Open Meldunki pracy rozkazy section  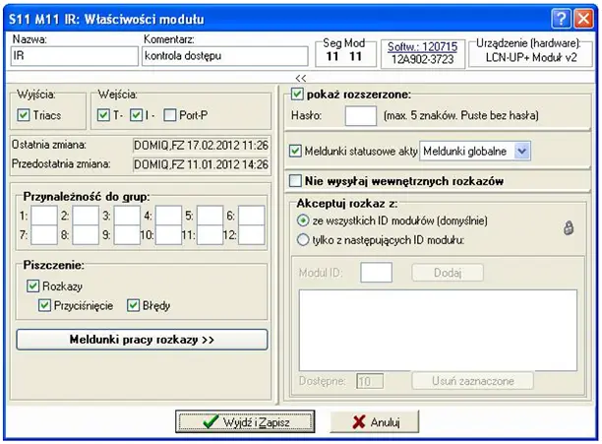point(142,340)
